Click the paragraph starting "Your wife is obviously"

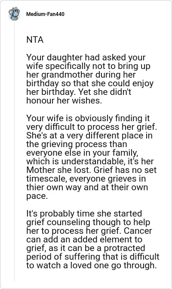(x=92, y=157)
